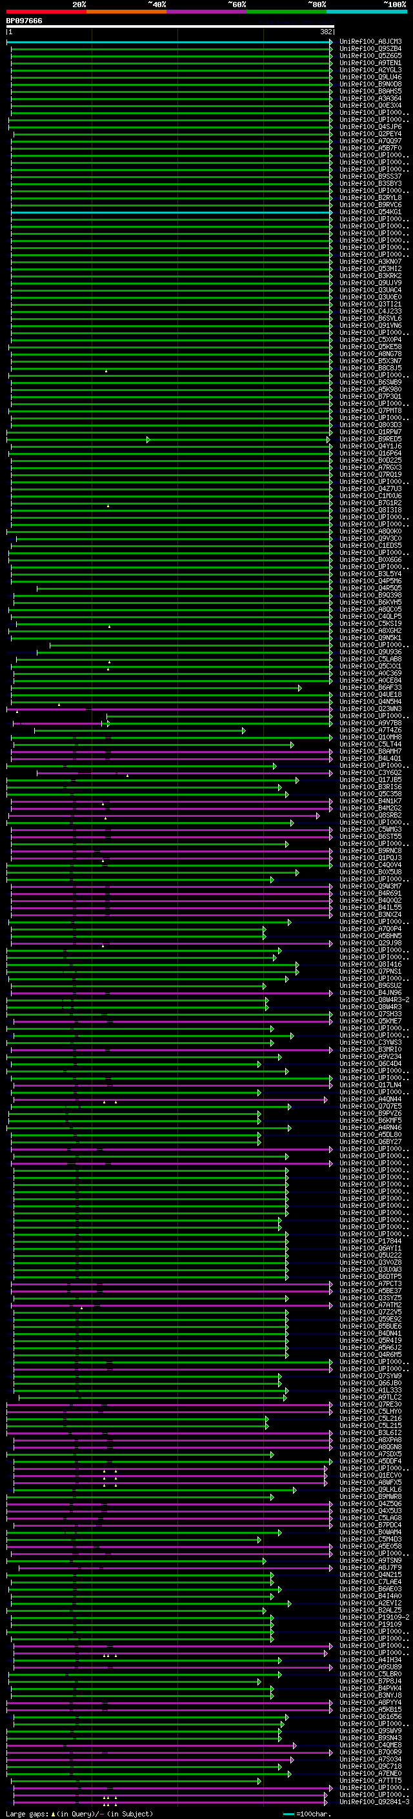Open hit UniRef100_Q4R5Q5
Viewport: 413px width, 1819px height.
(x=370, y=588)
